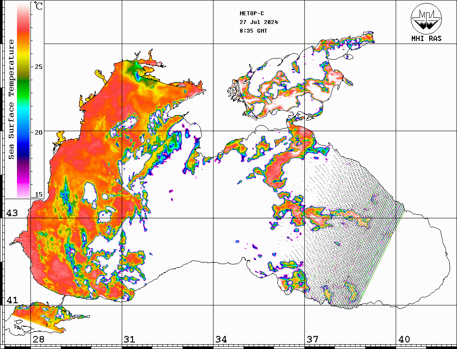
Task: Click the 25 tick on the color scale
Action: pos(38,67)
